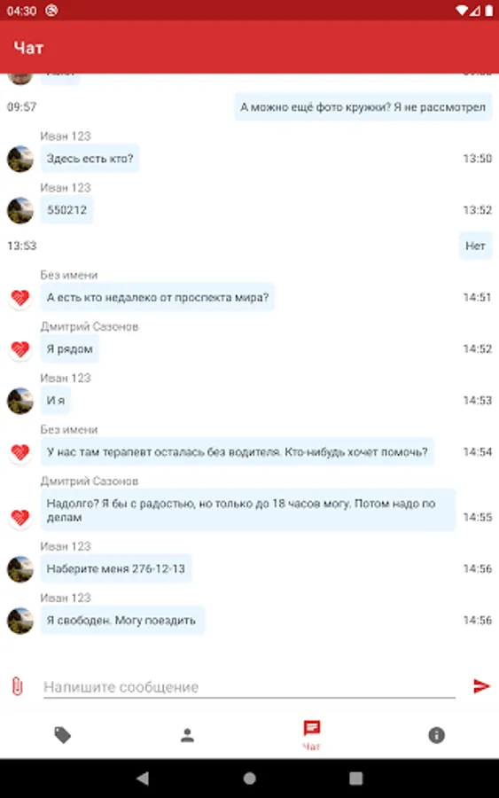Tap the "Я свободен. Могу поездить" message bubble

(122, 620)
